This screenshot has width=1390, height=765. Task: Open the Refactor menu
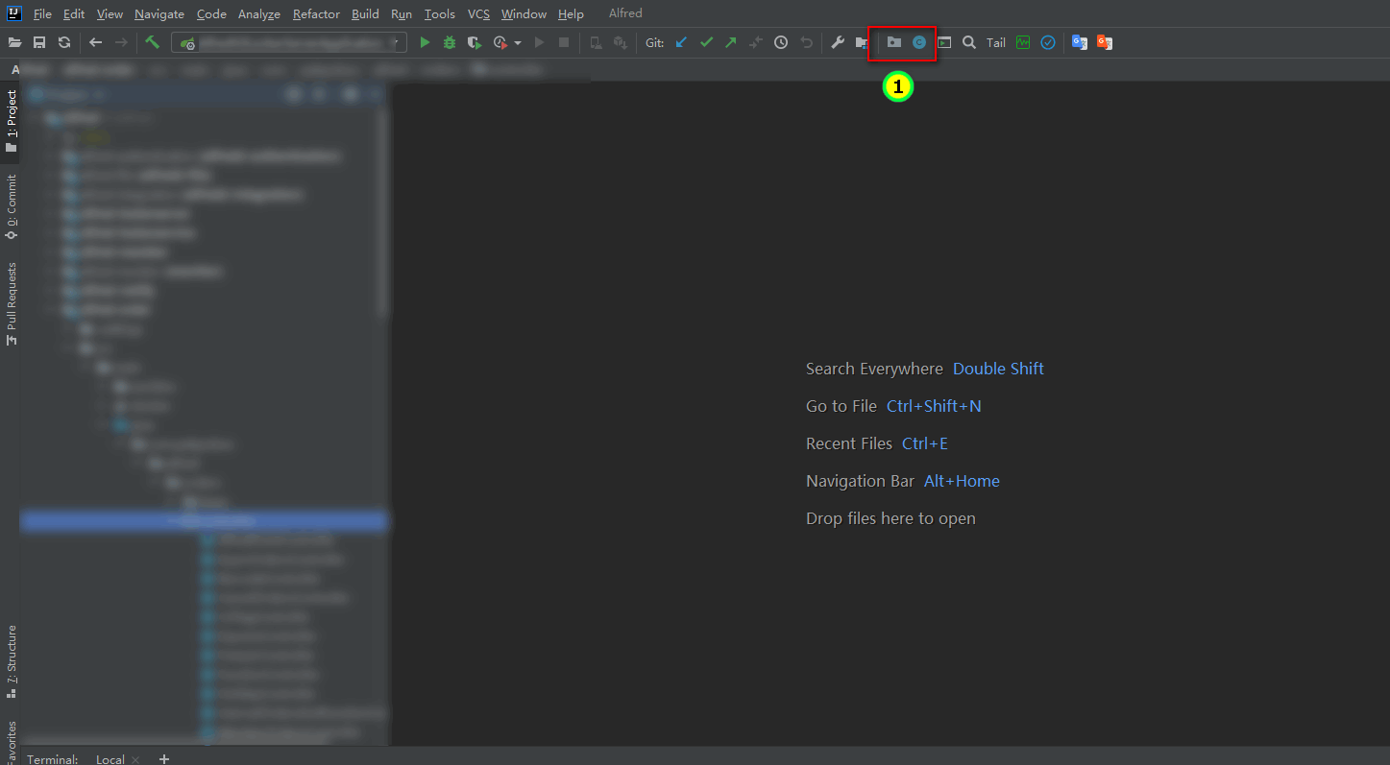pos(316,14)
